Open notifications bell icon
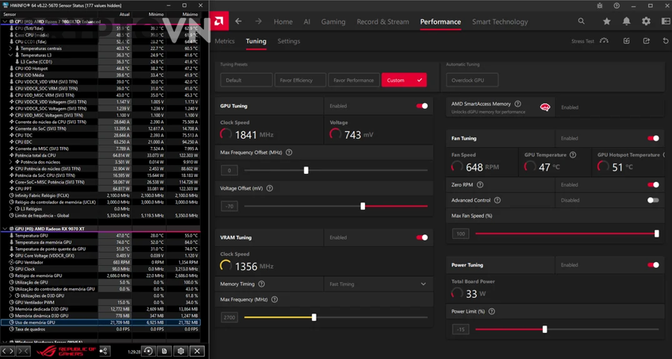This screenshot has height=359, width=672. point(626,22)
